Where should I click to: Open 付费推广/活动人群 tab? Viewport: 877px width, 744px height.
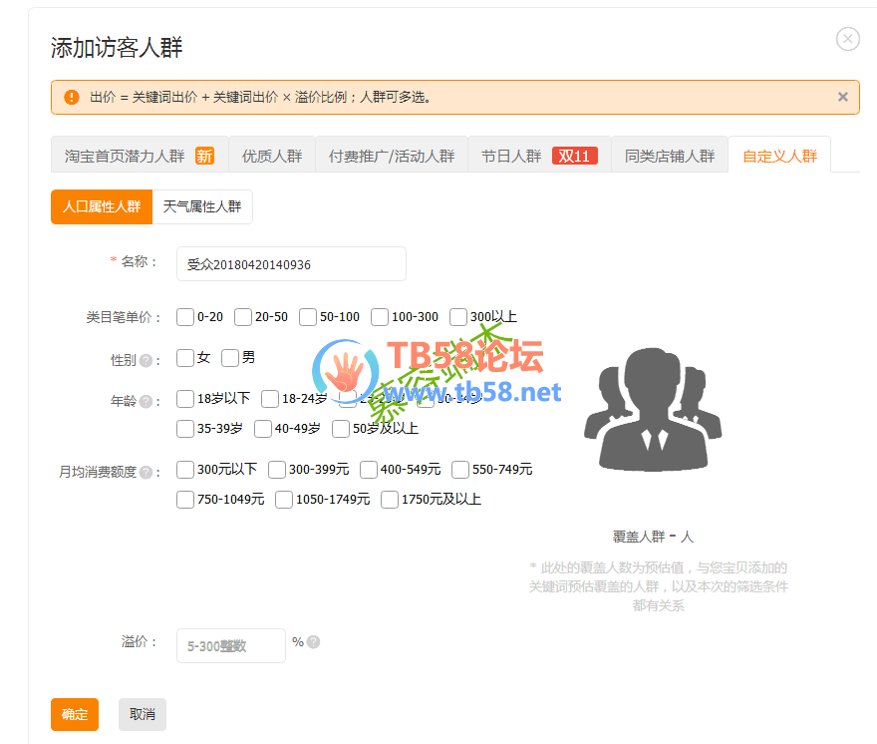(392, 154)
